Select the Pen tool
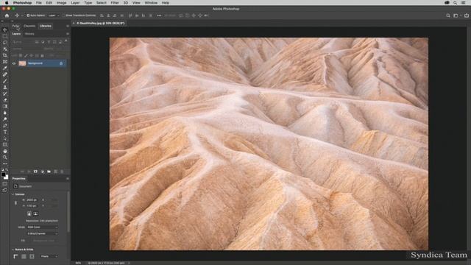The image size is (471, 265). pyautogui.click(x=5, y=125)
